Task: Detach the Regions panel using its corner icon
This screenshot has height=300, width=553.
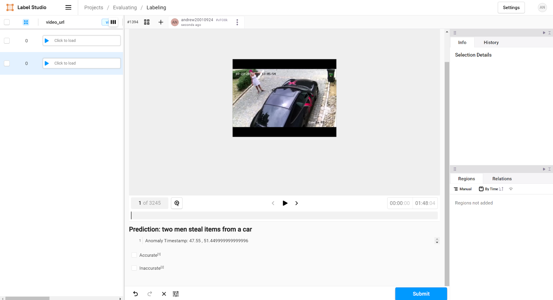Action: click(550, 169)
